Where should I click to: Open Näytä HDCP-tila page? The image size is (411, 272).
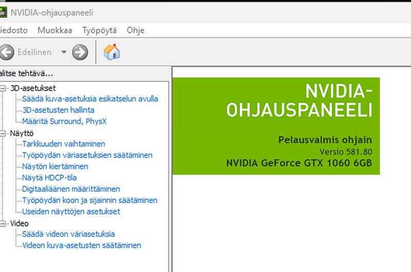[49, 178]
